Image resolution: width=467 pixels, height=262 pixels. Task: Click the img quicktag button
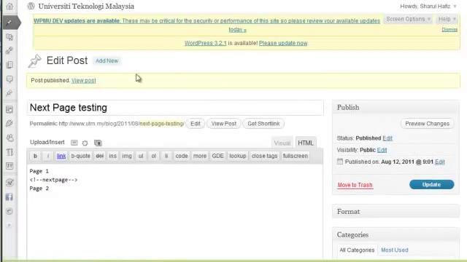(127, 156)
